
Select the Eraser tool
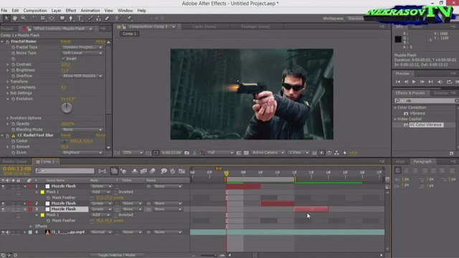coord(107,18)
